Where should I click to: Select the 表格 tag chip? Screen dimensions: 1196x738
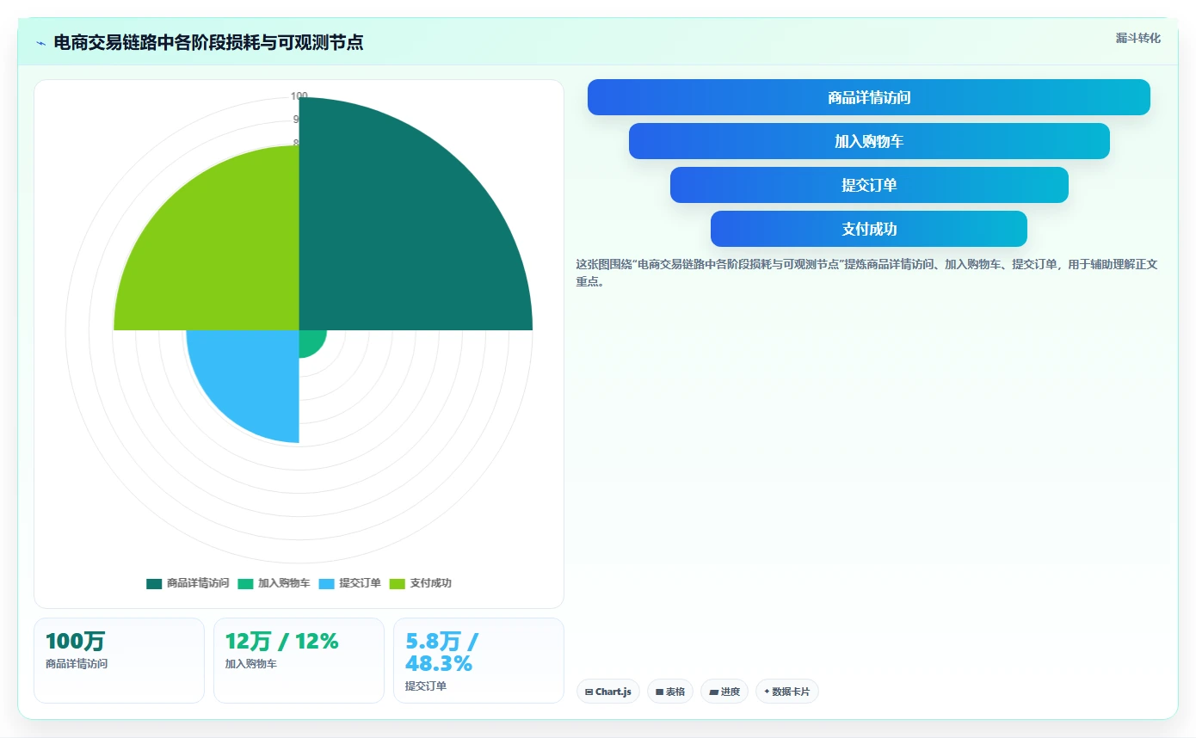click(670, 692)
